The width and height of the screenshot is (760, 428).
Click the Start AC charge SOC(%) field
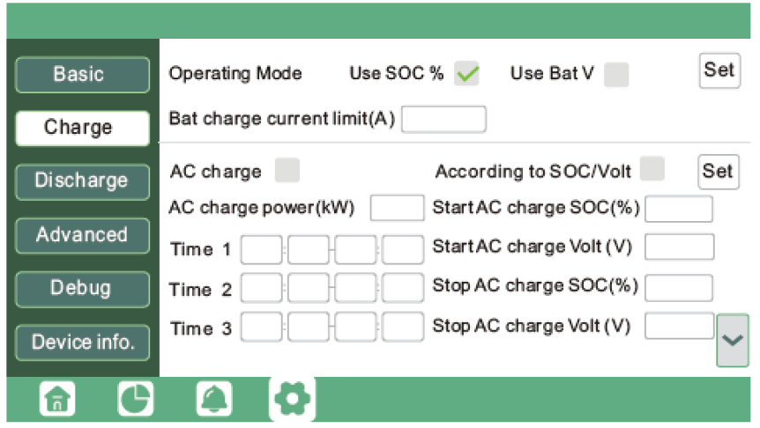click(679, 209)
